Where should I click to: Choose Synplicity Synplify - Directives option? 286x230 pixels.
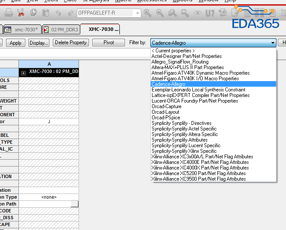click(213, 123)
